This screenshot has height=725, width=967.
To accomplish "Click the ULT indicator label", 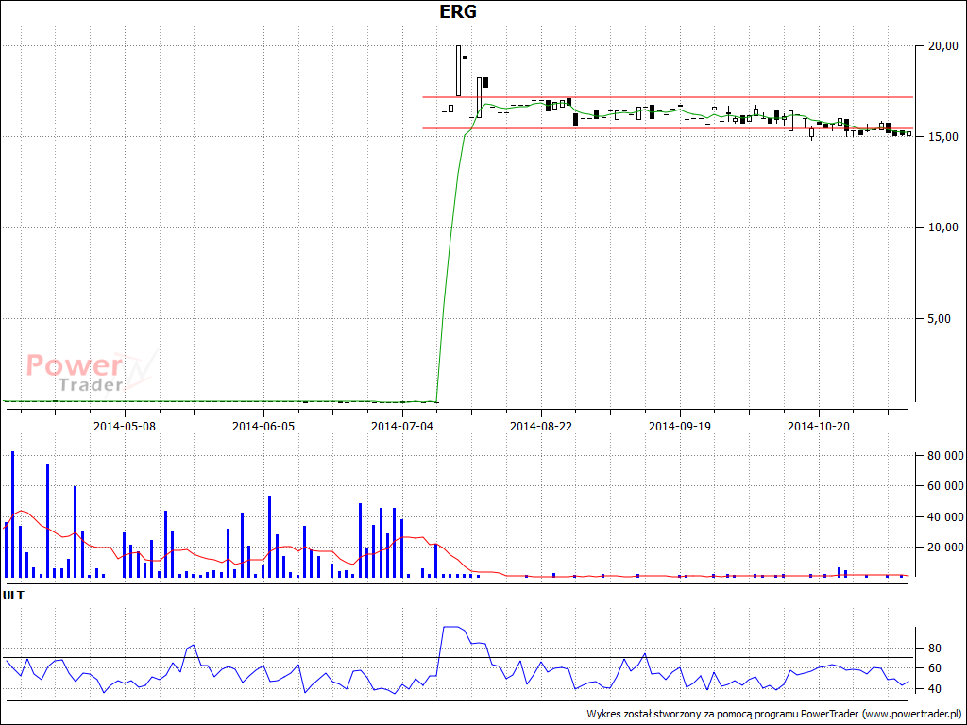I will point(13,596).
